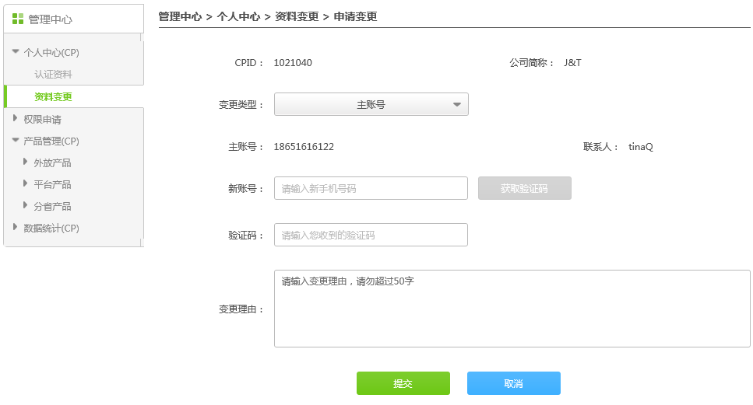This screenshot has height=405, width=753.
Task: Expand the 外放产品 triangle arrow
Action: (26, 162)
